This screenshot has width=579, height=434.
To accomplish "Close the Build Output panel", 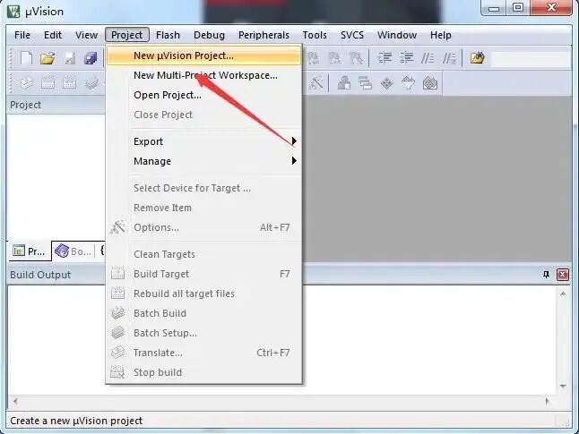I will [x=562, y=275].
